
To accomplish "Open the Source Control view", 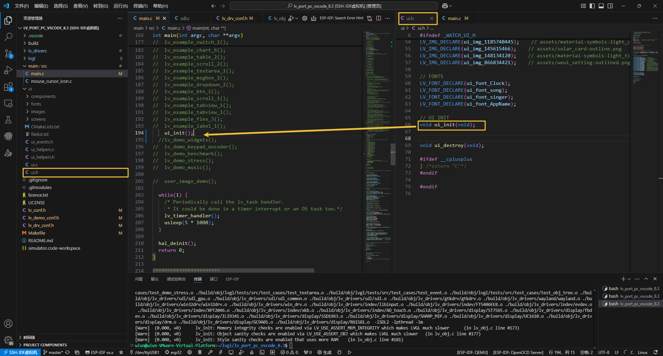I will (x=8, y=53).
